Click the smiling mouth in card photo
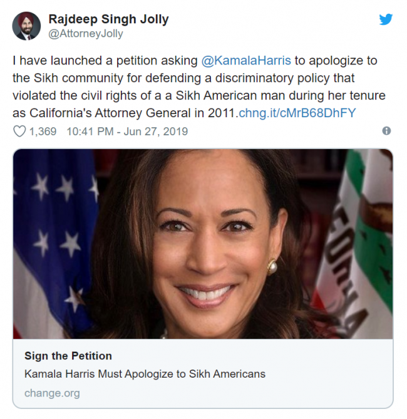The image size is (407, 419). [206, 294]
